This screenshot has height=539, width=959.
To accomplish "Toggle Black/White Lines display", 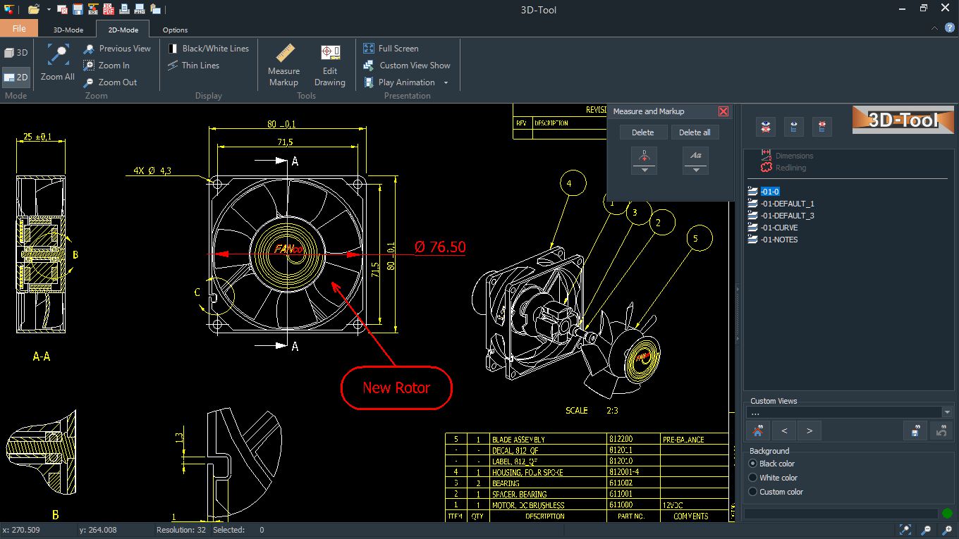I will pyautogui.click(x=209, y=49).
